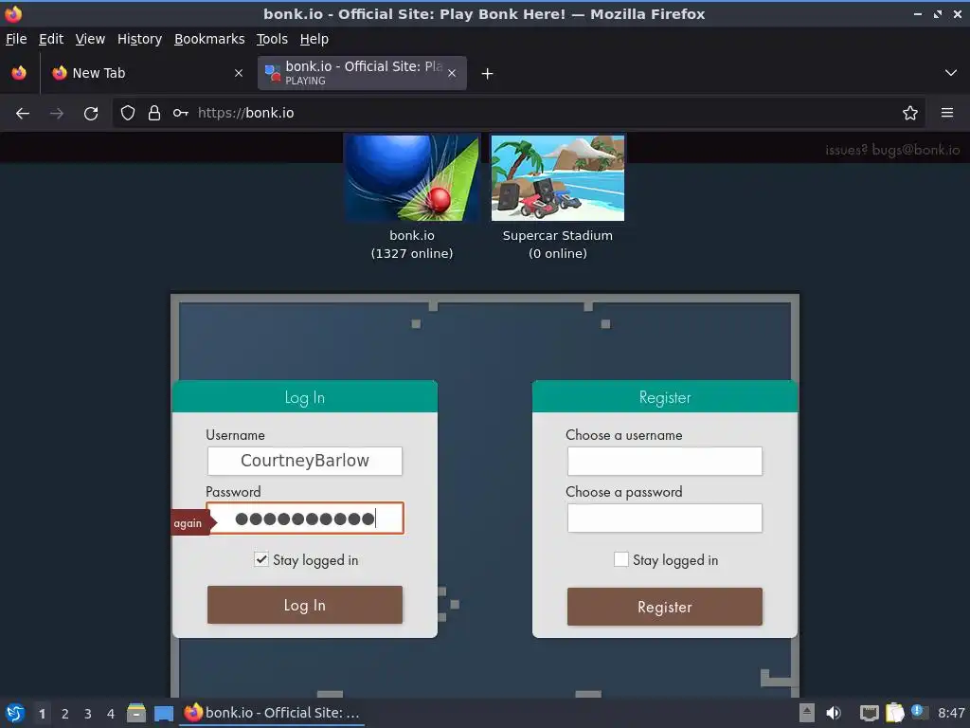
Task: Expand the list all tabs chevron
Action: pos(951,73)
